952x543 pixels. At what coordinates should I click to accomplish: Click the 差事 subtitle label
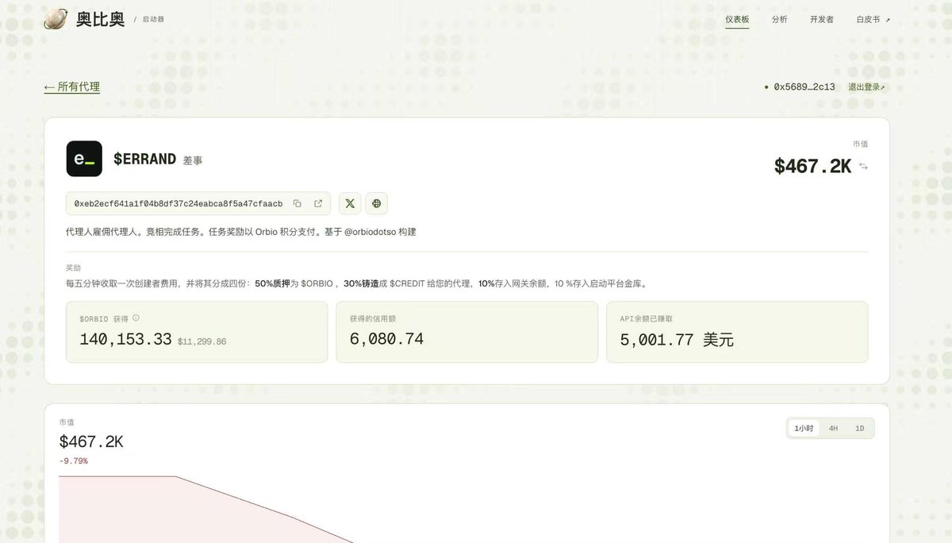tap(193, 160)
